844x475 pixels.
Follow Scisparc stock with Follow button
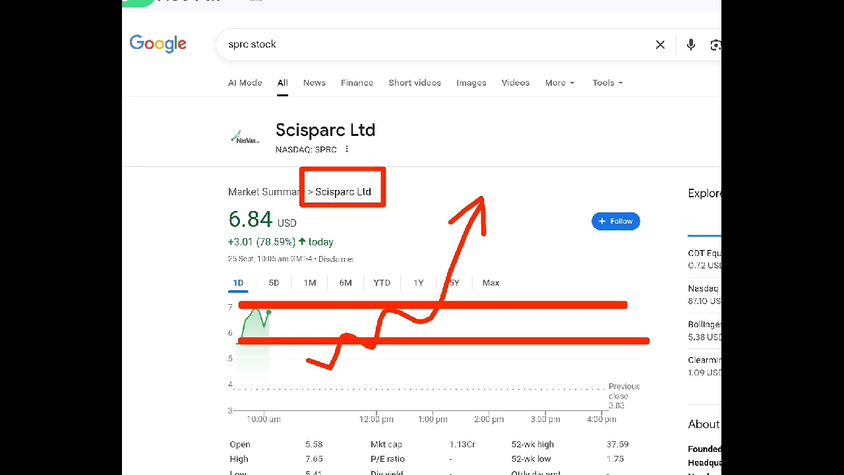tap(616, 221)
